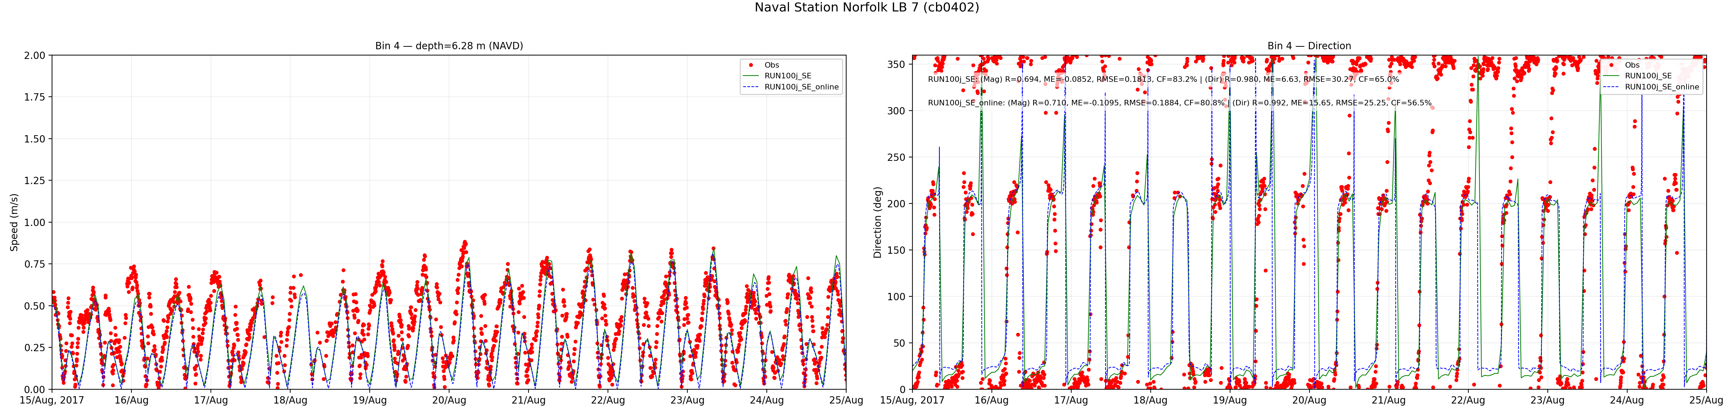This screenshot has width=1734, height=416.
Task: Click the "16/Aug" date tick under the speed plot
Action: (x=131, y=400)
